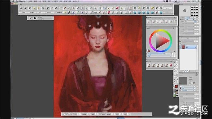Click inside the saturation/value color triangle
Image resolution: width=212 pixels, height=119 pixels.
161,41
